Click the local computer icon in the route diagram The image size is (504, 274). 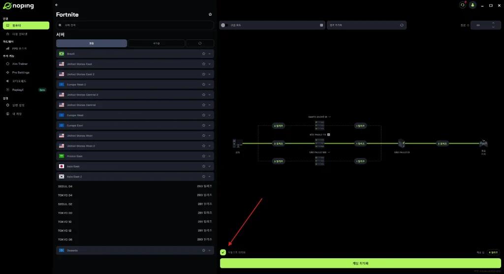coord(238,143)
